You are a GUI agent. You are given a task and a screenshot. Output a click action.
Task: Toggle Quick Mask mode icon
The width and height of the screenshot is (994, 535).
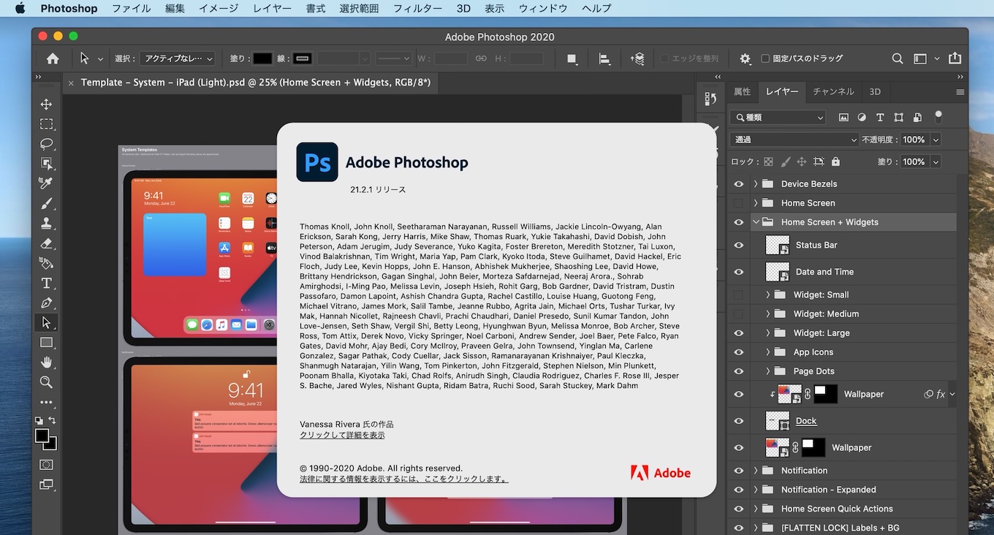(46, 464)
